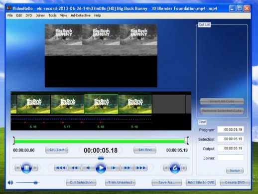Click the double-arrow rewind button
The width and height of the screenshot is (258, 194).
coord(75,168)
